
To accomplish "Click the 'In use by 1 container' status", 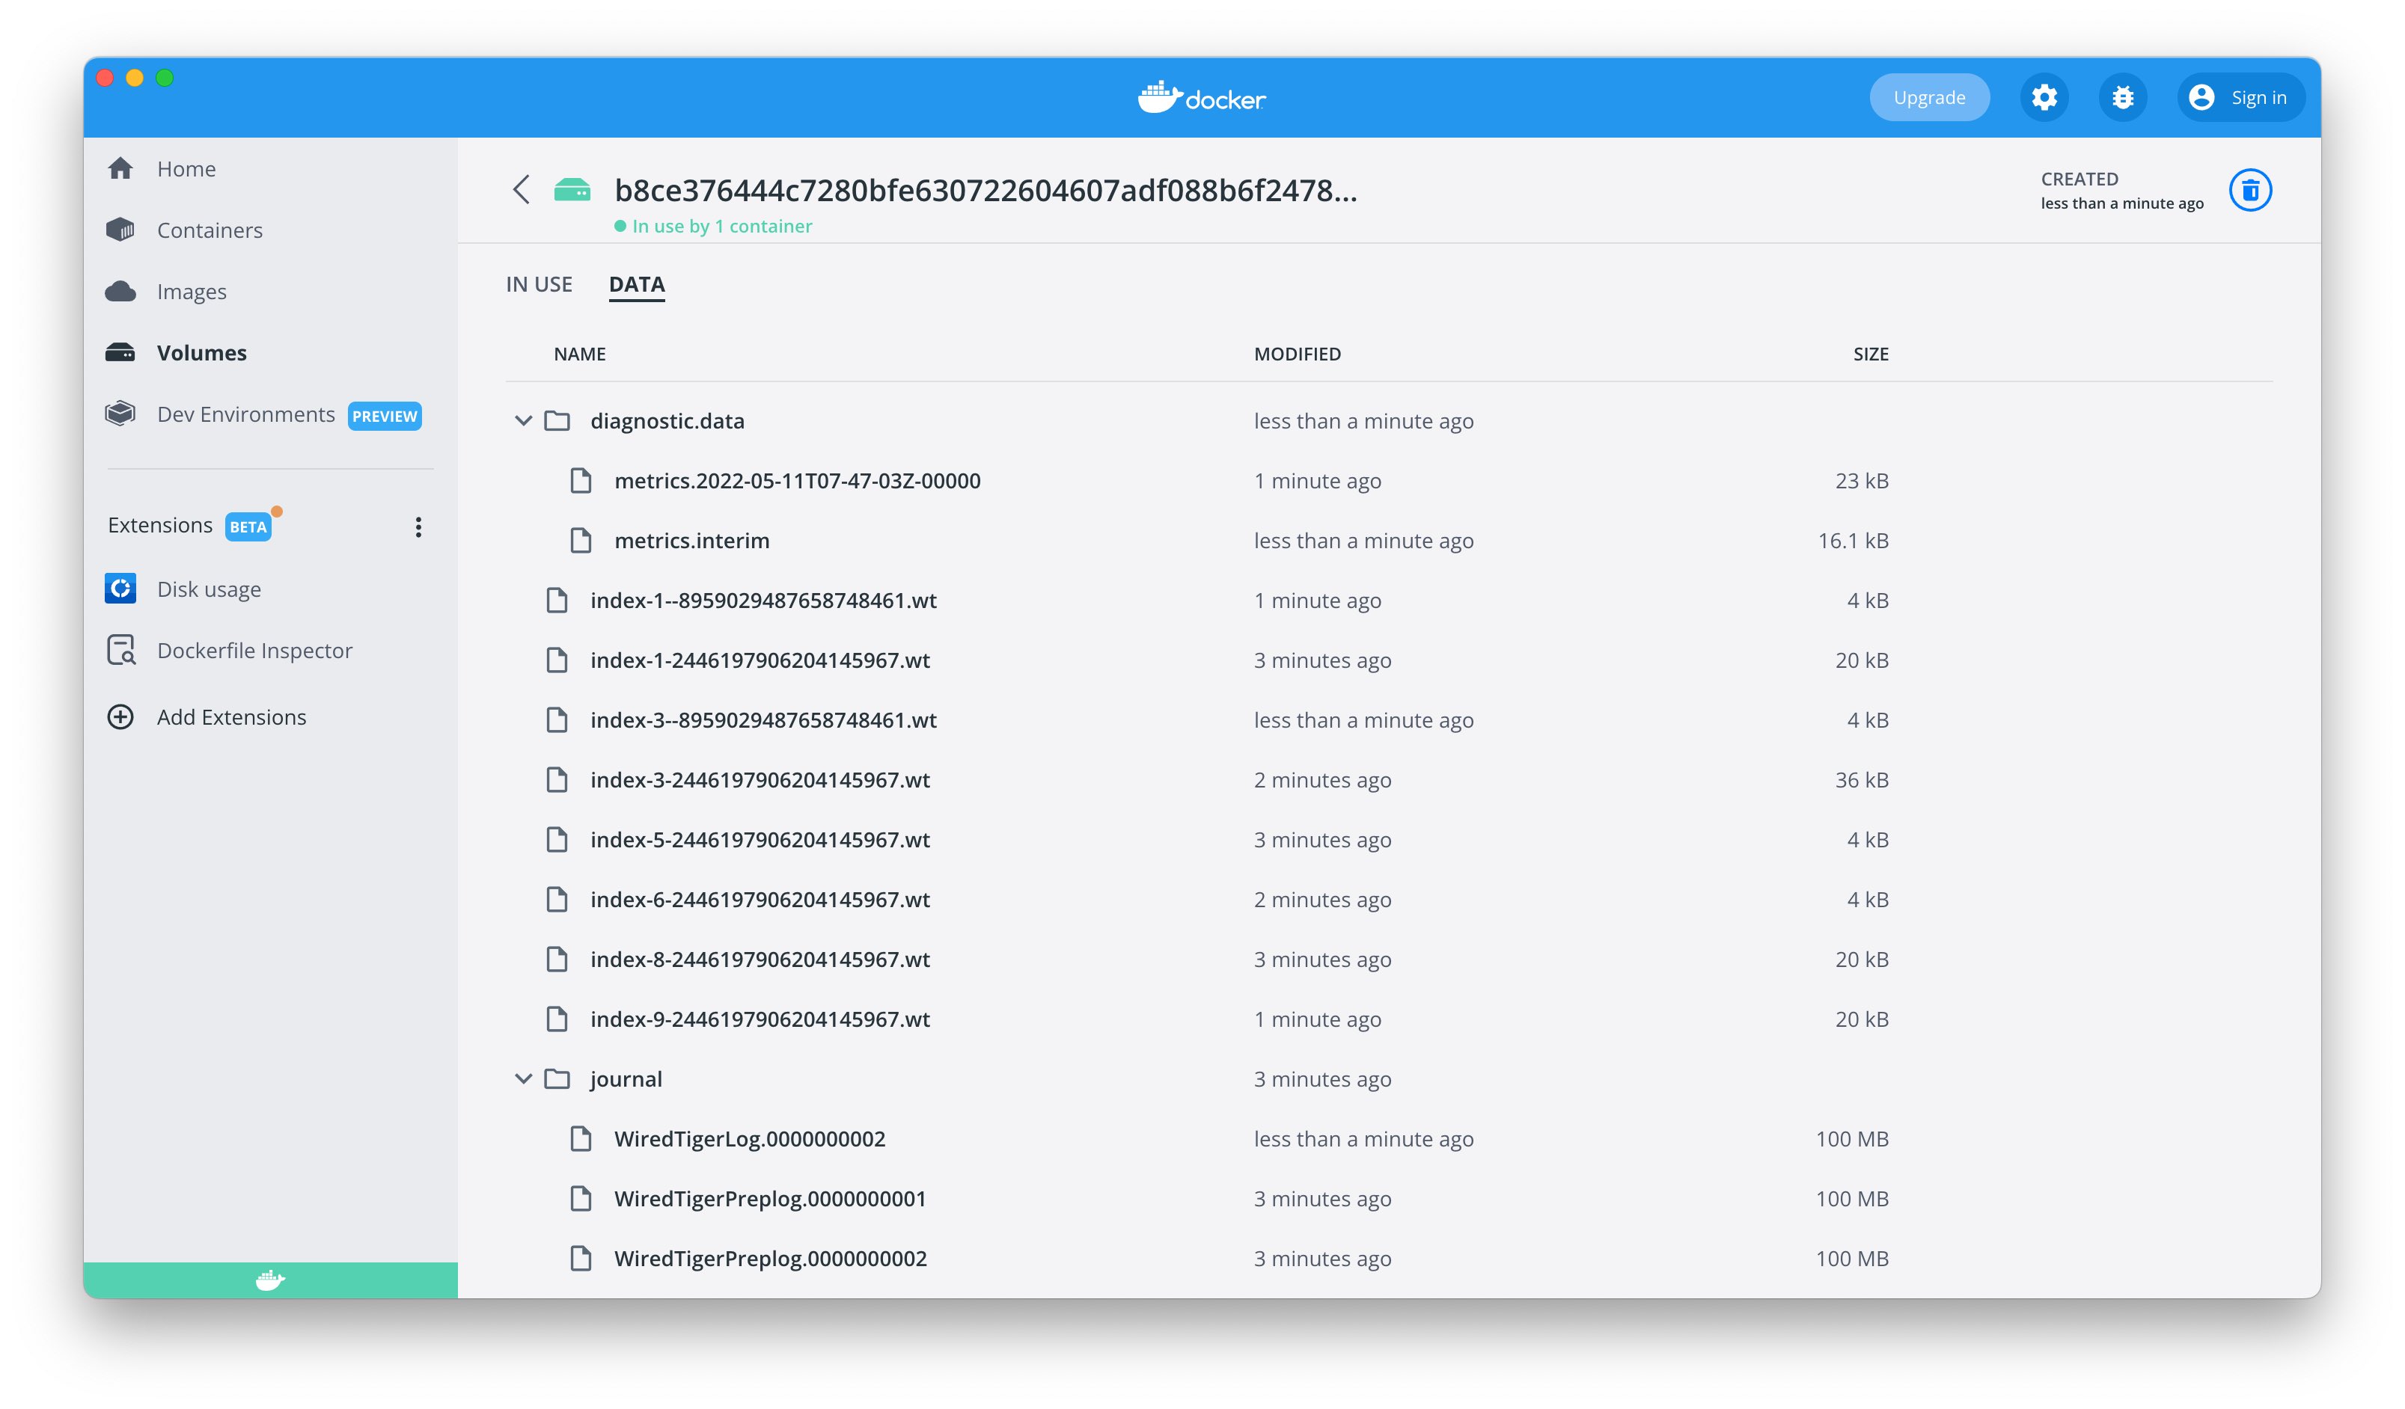I will (x=713, y=226).
